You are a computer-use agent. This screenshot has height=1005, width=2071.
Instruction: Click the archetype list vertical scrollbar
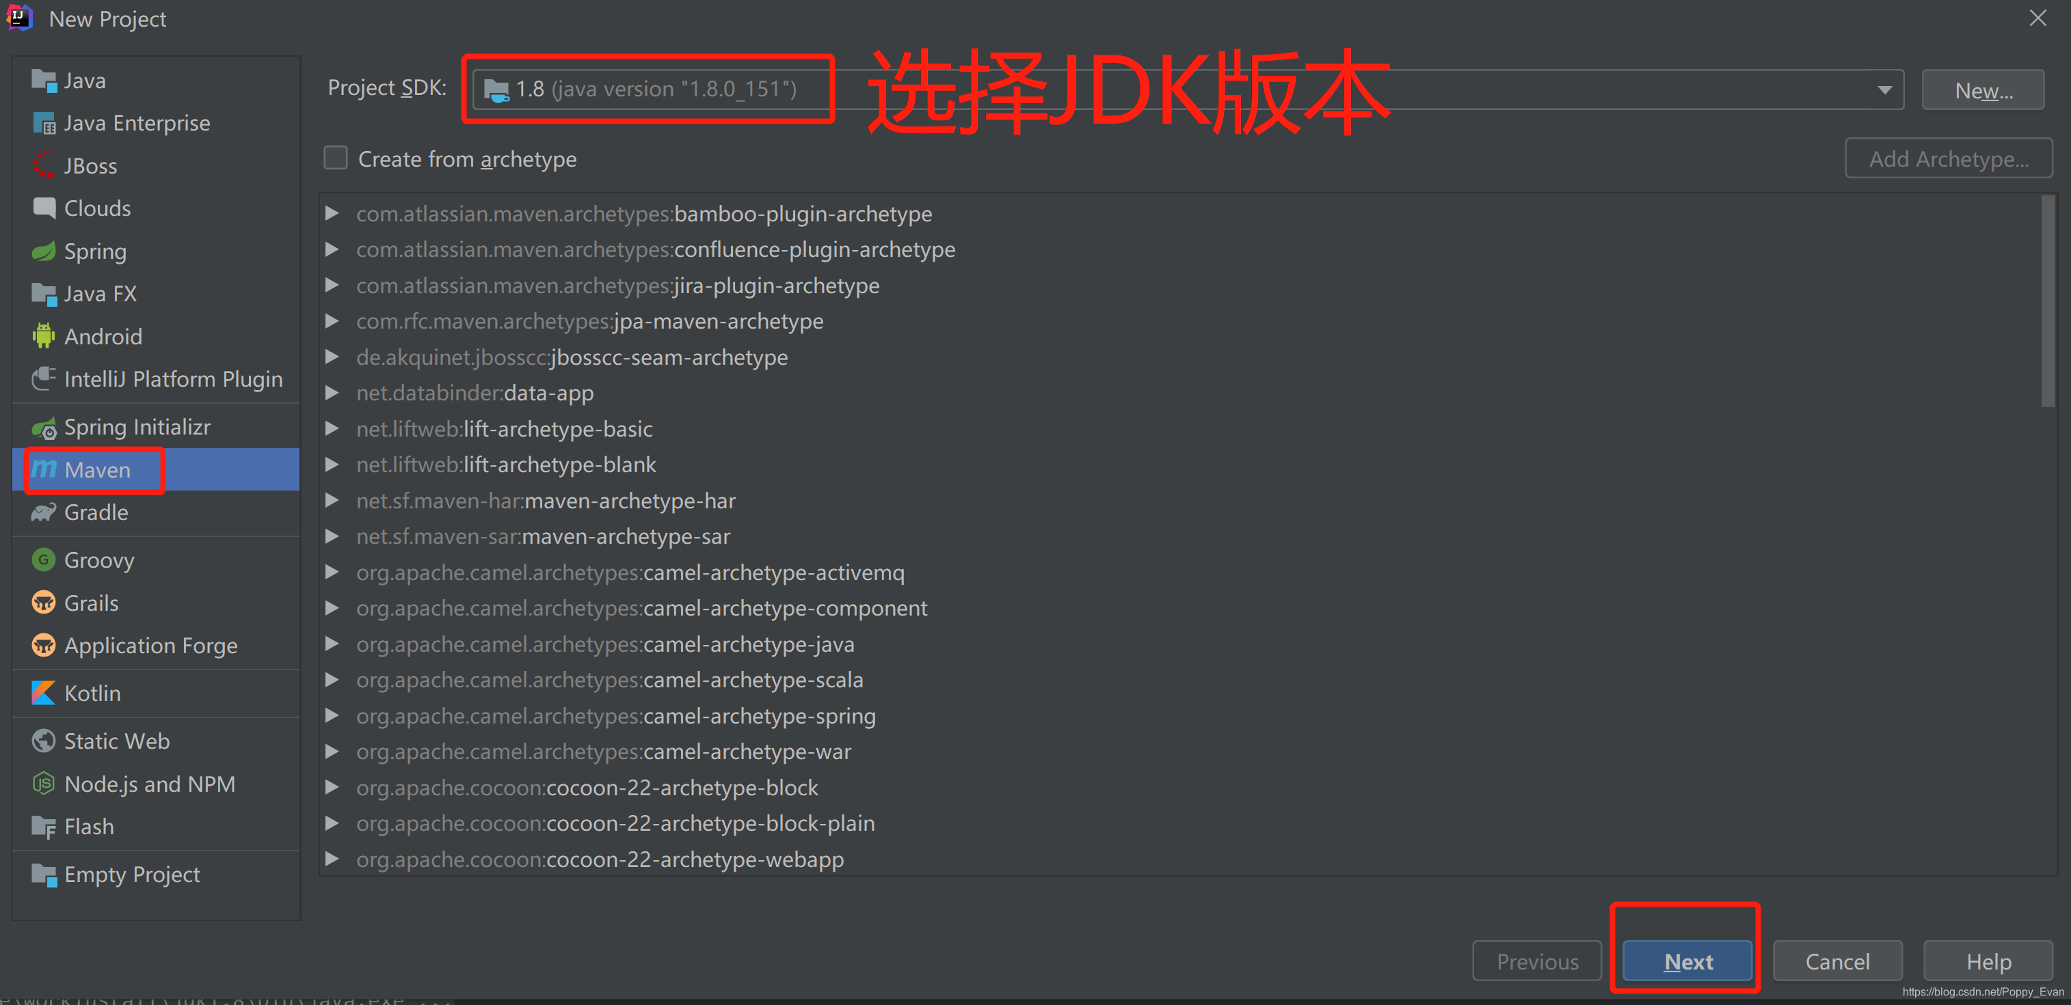click(x=2047, y=301)
